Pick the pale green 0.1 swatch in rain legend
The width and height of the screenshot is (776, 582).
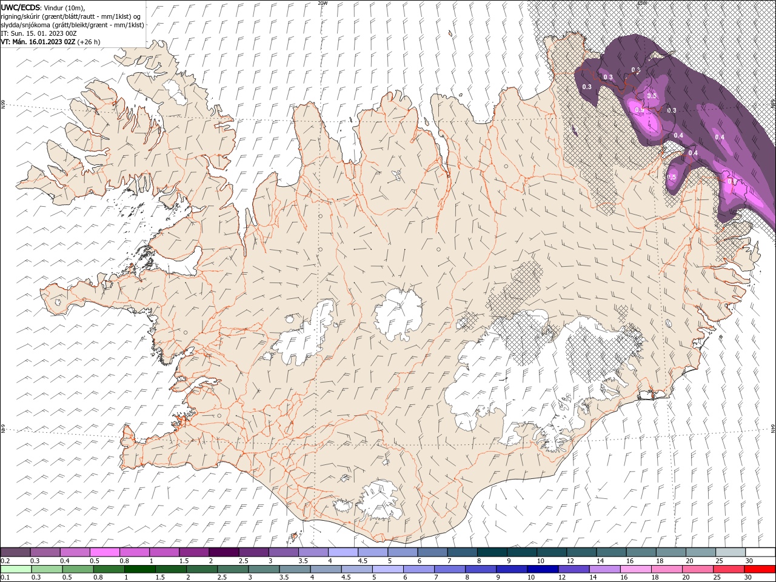click(x=16, y=569)
